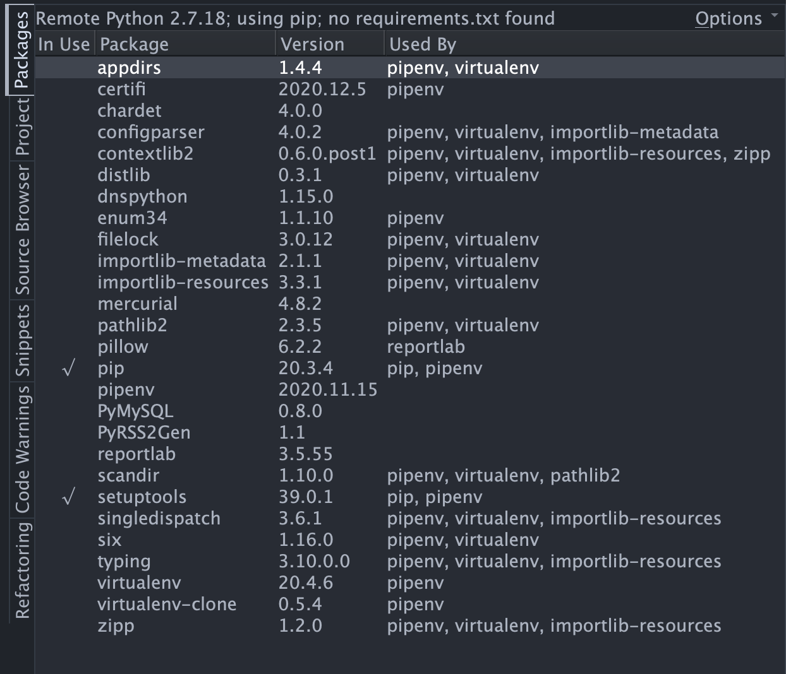This screenshot has width=786, height=674.
Task: Switch to the Project side tab
Action: (22, 127)
